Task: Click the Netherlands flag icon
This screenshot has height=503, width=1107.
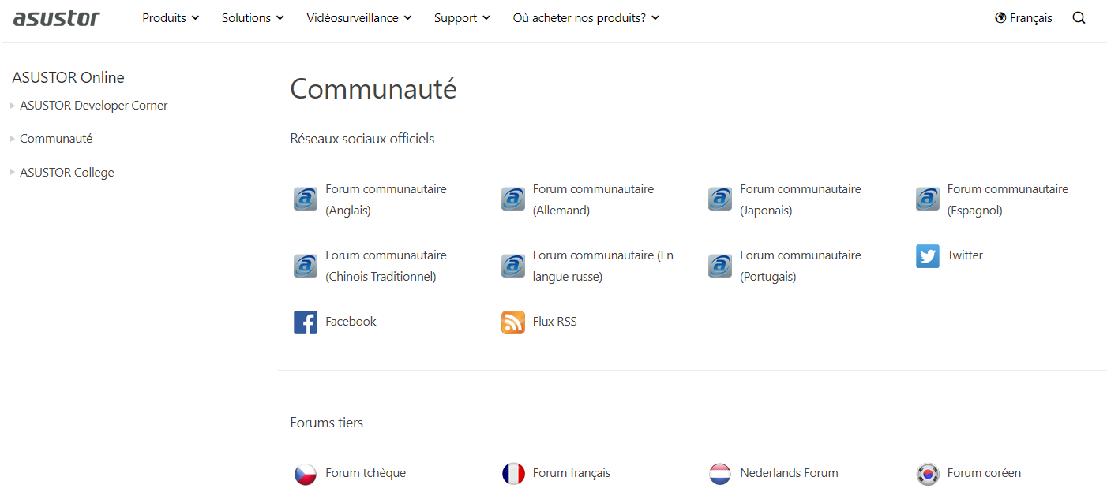Action: [720, 474]
